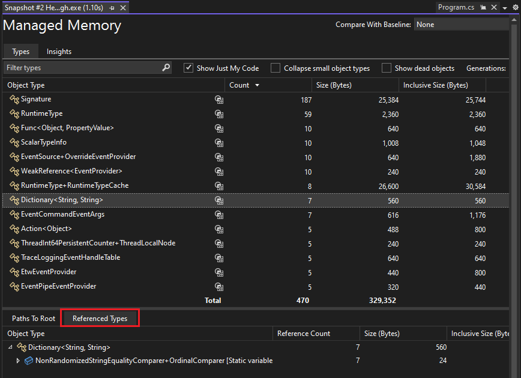Select the Referenced Types tab

(99, 319)
